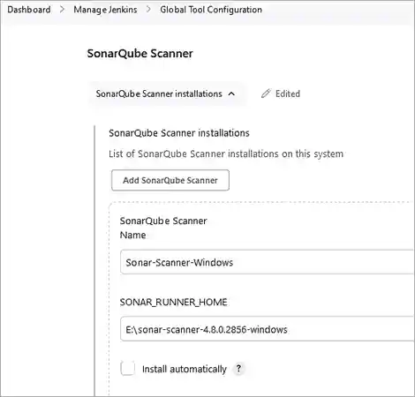Open the Dashboard breadcrumb link
The width and height of the screenshot is (415, 397).
[x=29, y=10]
